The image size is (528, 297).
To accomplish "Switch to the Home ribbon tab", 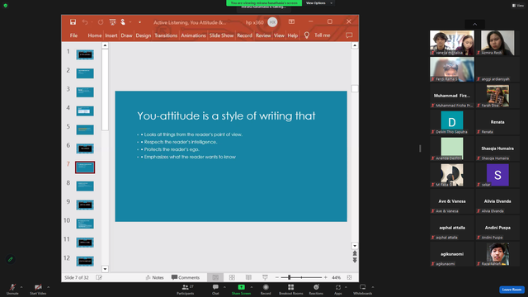I will [x=95, y=35].
